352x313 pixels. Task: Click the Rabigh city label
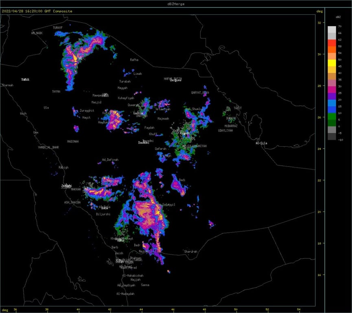click(x=63, y=168)
